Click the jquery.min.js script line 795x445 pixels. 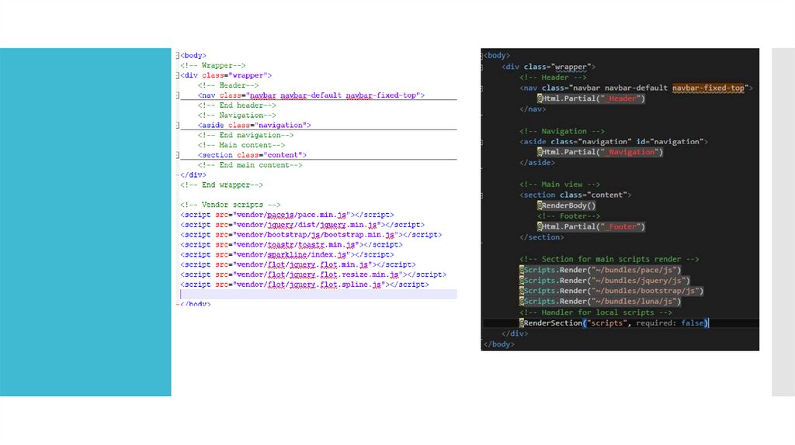tap(302, 225)
